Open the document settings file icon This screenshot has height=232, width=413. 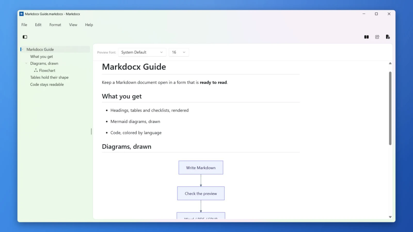[x=388, y=37]
